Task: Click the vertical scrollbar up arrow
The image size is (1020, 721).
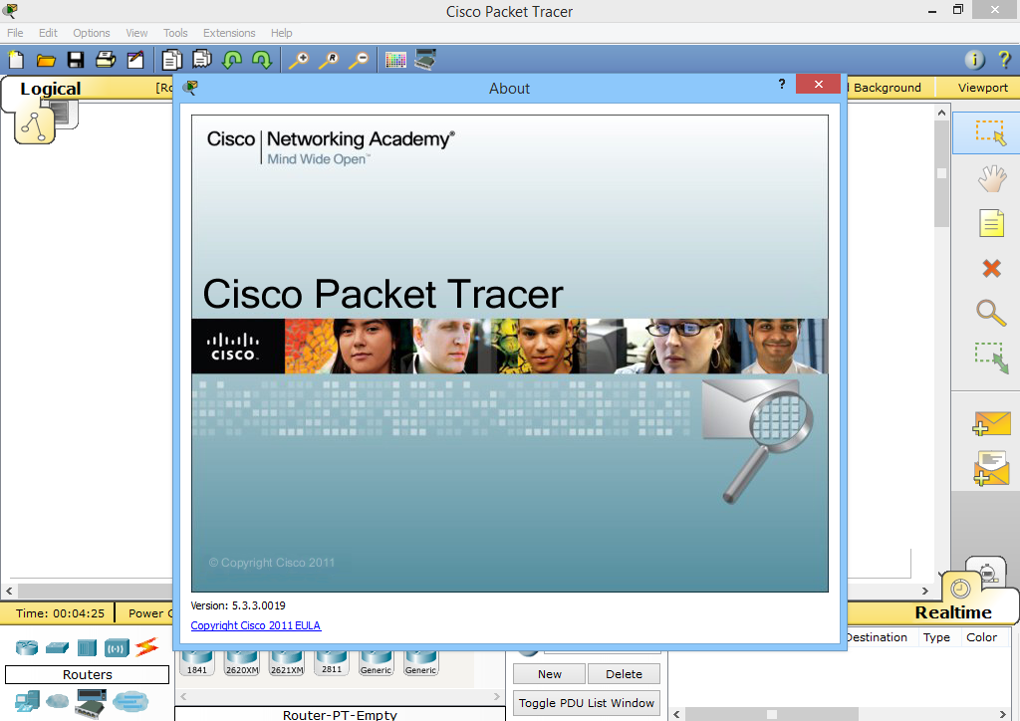Action: (x=941, y=112)
